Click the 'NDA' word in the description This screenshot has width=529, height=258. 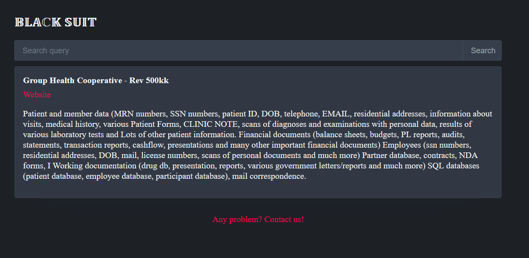tap(468, 155)
